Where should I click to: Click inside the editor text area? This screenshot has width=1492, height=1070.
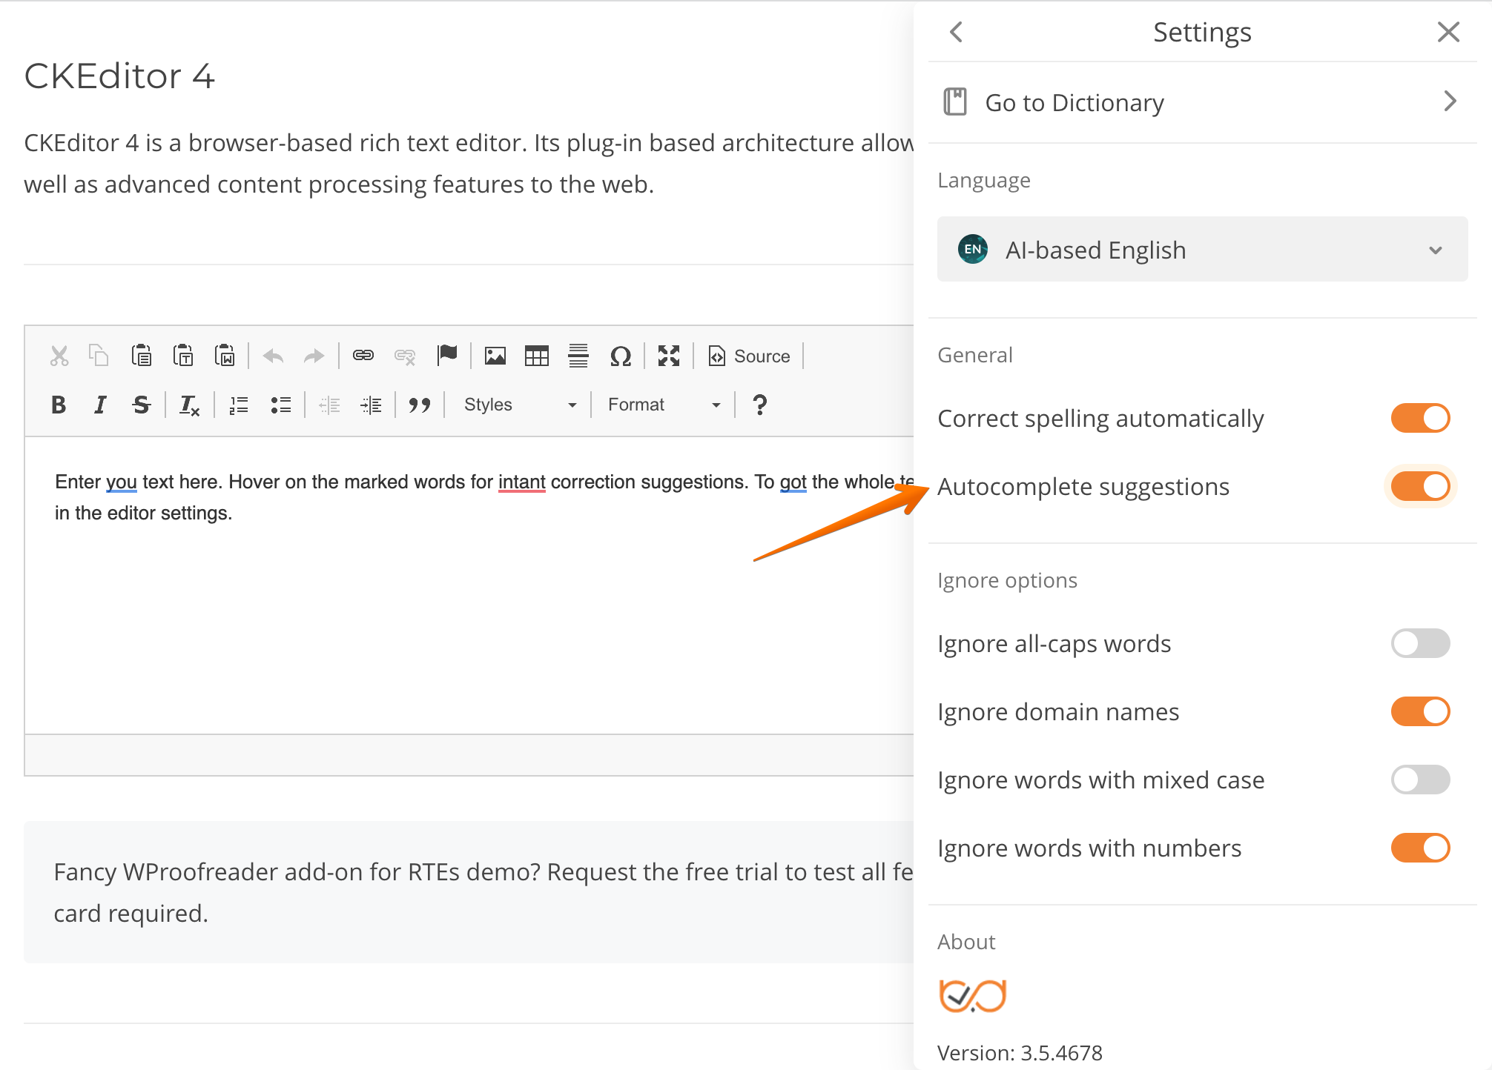click(467, 608)
